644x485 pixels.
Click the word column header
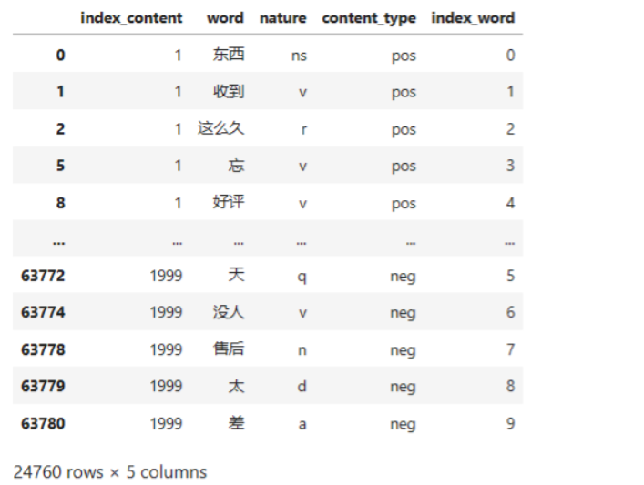pos(225,17)
